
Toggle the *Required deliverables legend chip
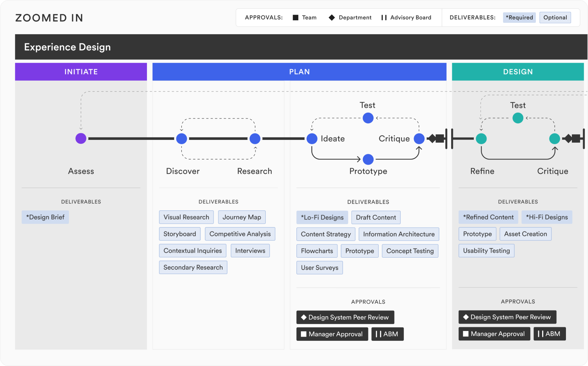point(519,17)
